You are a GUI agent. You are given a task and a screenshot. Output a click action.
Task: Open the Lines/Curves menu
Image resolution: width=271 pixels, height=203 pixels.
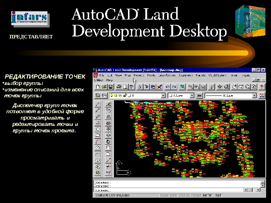click(x=167, y=75)
